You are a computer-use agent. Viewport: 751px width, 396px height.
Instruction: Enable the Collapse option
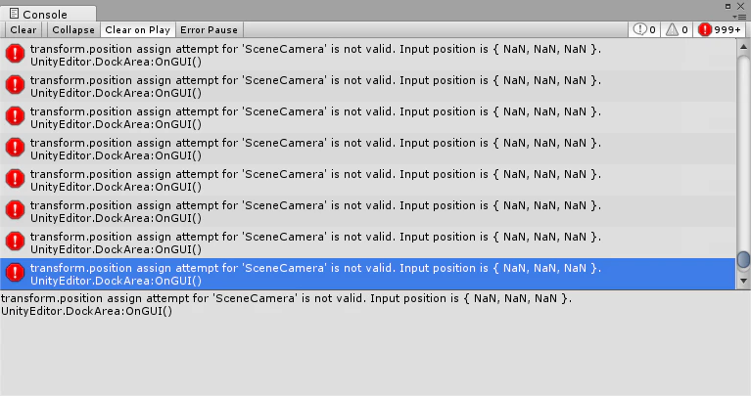(x=73, y=29)
